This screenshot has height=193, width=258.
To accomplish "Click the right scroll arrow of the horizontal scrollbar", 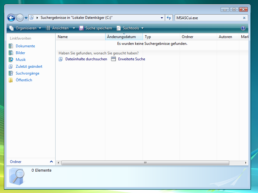I will (x=246, y=163).
